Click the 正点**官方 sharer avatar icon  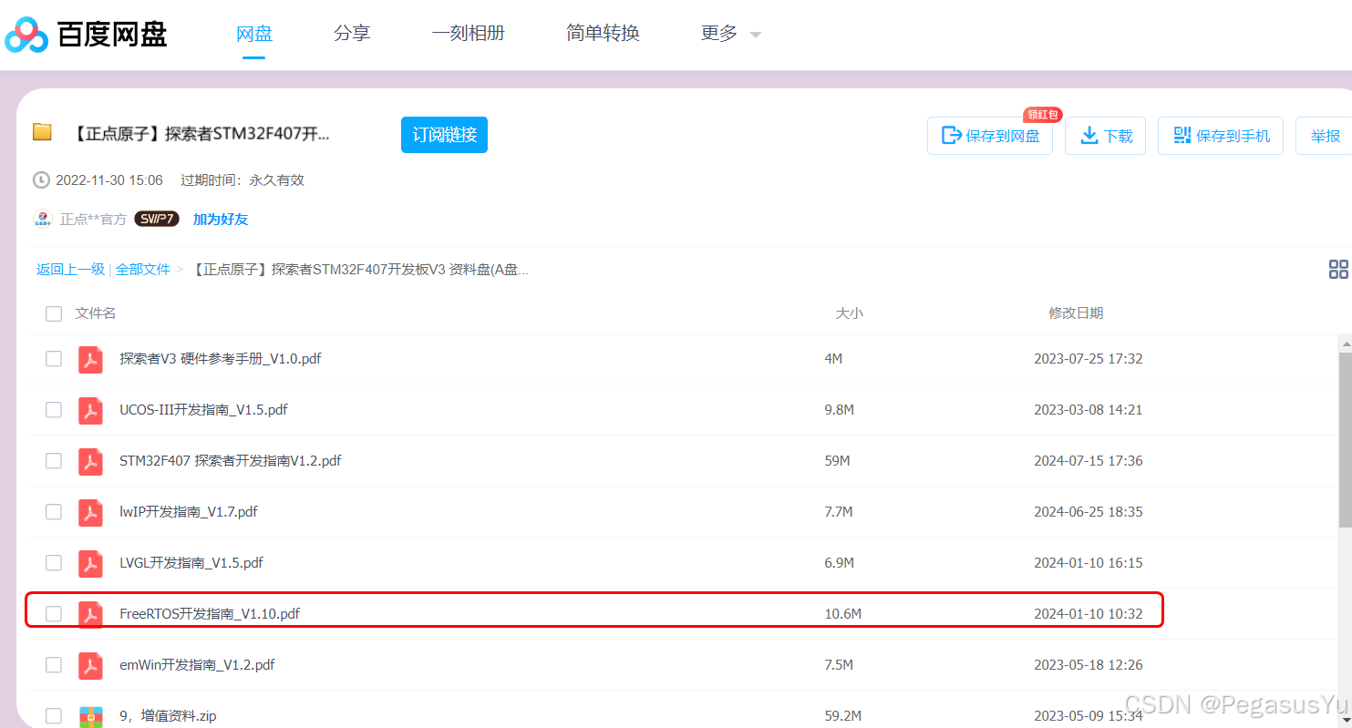click(x=43, y=219)
